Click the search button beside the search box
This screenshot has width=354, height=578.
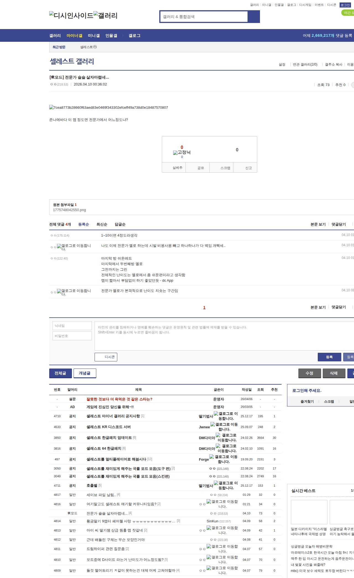tap(254, 17)
